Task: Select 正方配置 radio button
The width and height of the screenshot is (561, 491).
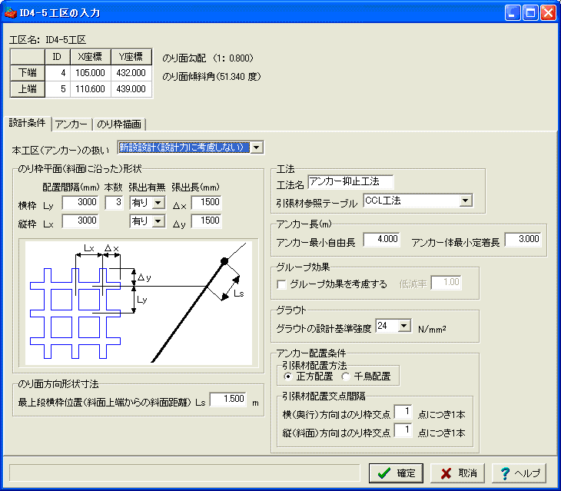Action: [287, 377]
